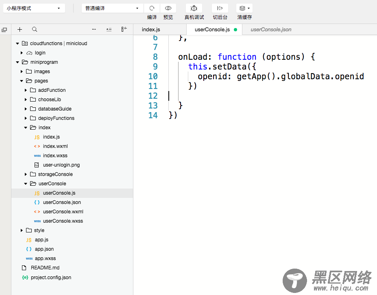This screenshot has width=377, height=295.
Task: Click the preview (预览) eye icon
Action: click(168, 8)
